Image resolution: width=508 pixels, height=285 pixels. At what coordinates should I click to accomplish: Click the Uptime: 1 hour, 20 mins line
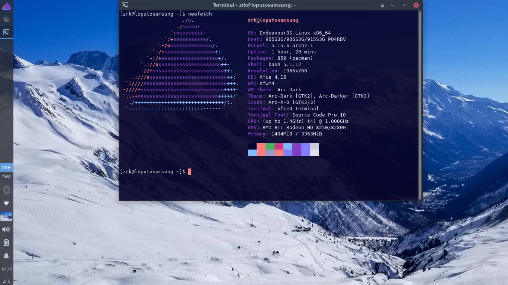tap(282, 52)
